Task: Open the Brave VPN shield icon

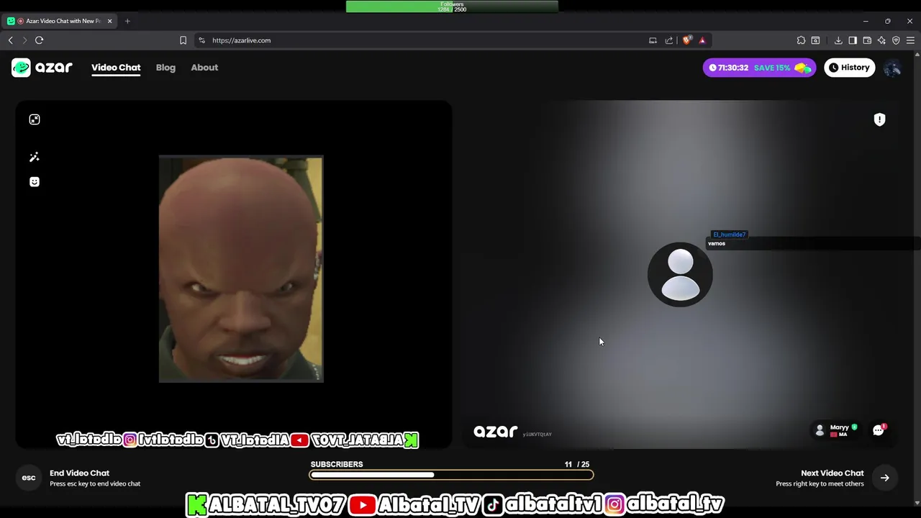Action: click(x=896, y=40)
